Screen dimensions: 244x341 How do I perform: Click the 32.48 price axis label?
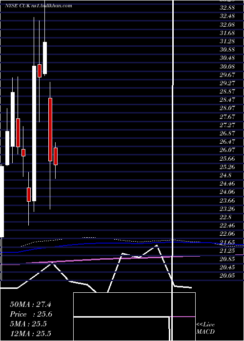coord(227,16)
